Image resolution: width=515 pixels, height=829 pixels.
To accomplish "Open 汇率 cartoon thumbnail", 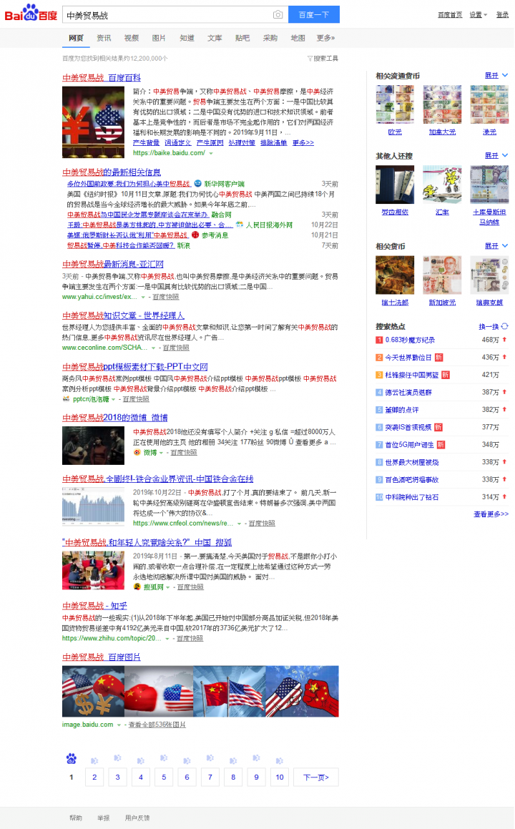I will (x=442, y=185).
